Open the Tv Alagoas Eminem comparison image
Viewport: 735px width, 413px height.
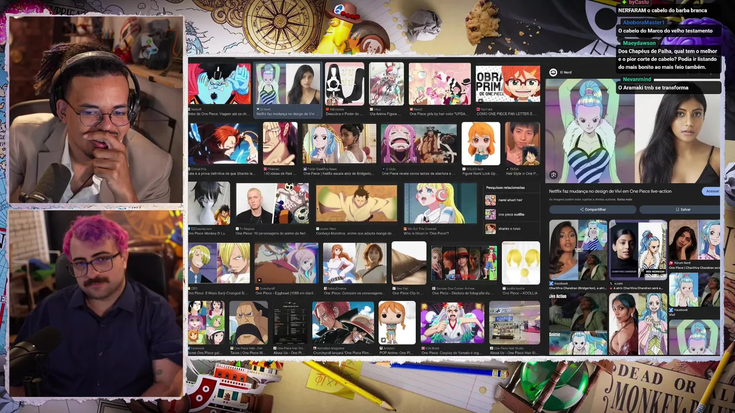coord(272,203)
